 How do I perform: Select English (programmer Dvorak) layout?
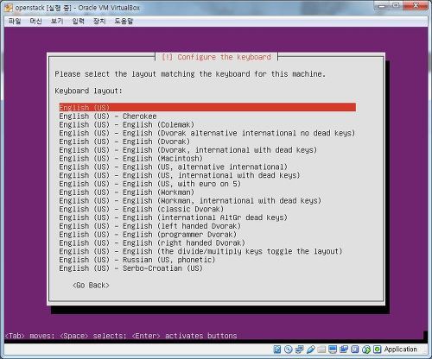pos(148,235)
